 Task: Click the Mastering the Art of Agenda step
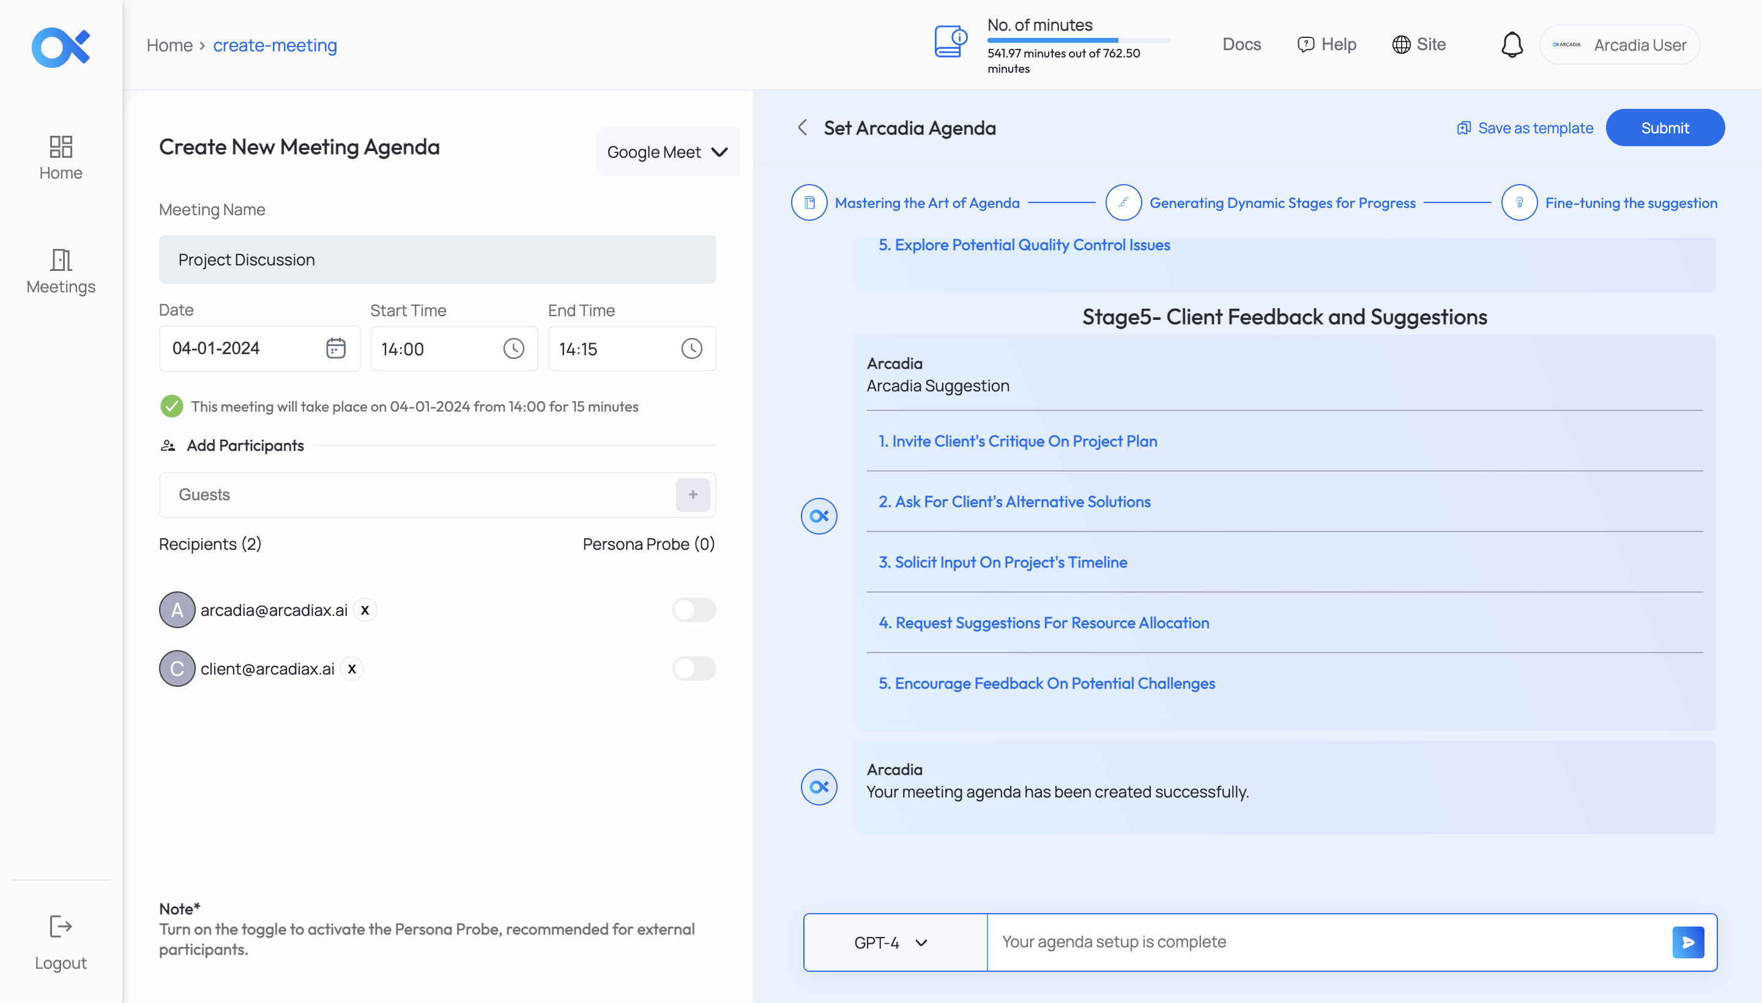point(927,202)
